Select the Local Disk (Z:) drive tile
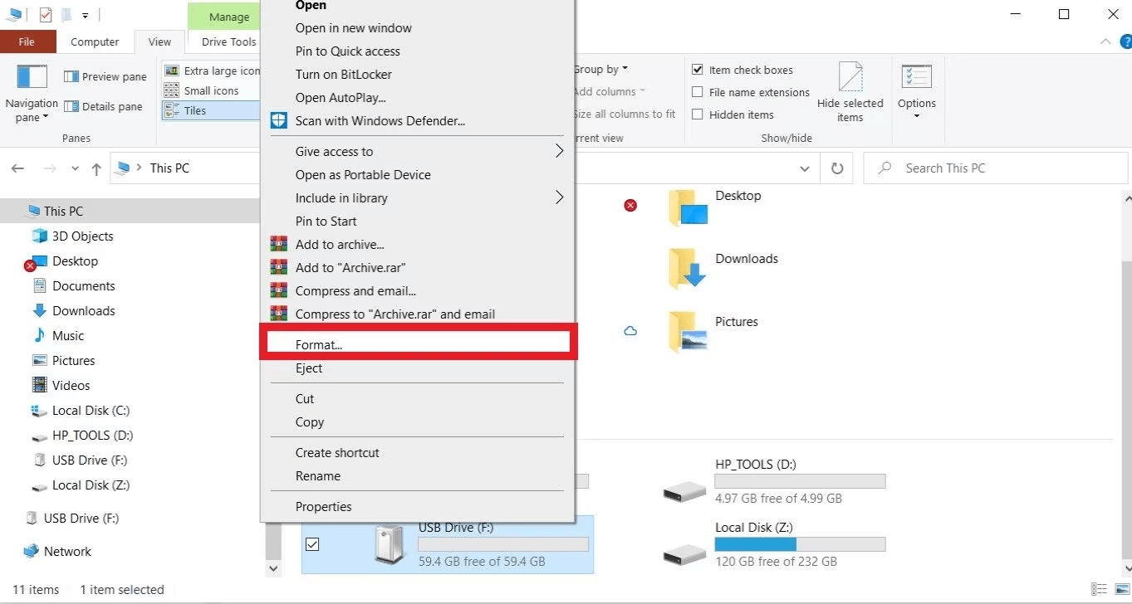 (x=774, y=545)
